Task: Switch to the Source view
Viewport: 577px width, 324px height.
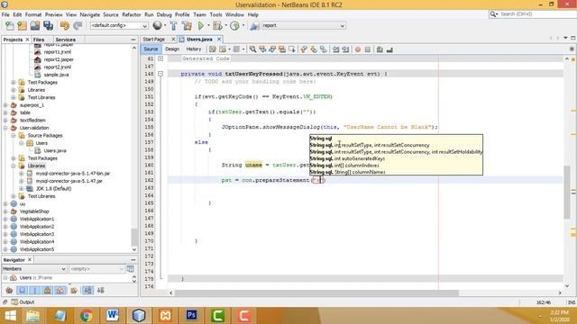Action: point(151,49)
